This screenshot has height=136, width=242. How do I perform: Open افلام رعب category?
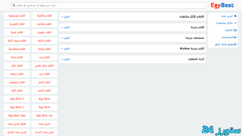(44, 57)
